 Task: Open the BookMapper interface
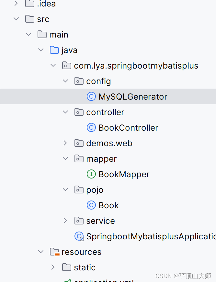pyautogui.click(x=124, y=174)
